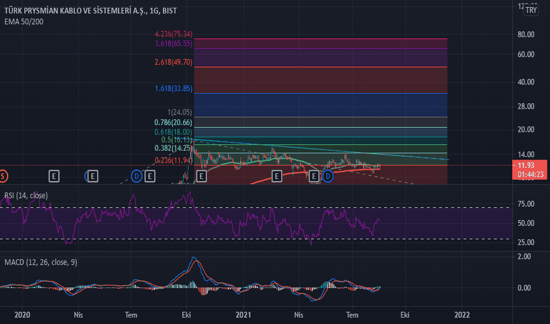This screenshot has width=550, height=324.
Task: Click Fibonacci level 3.618(65.55)
Action: [173, 44]
